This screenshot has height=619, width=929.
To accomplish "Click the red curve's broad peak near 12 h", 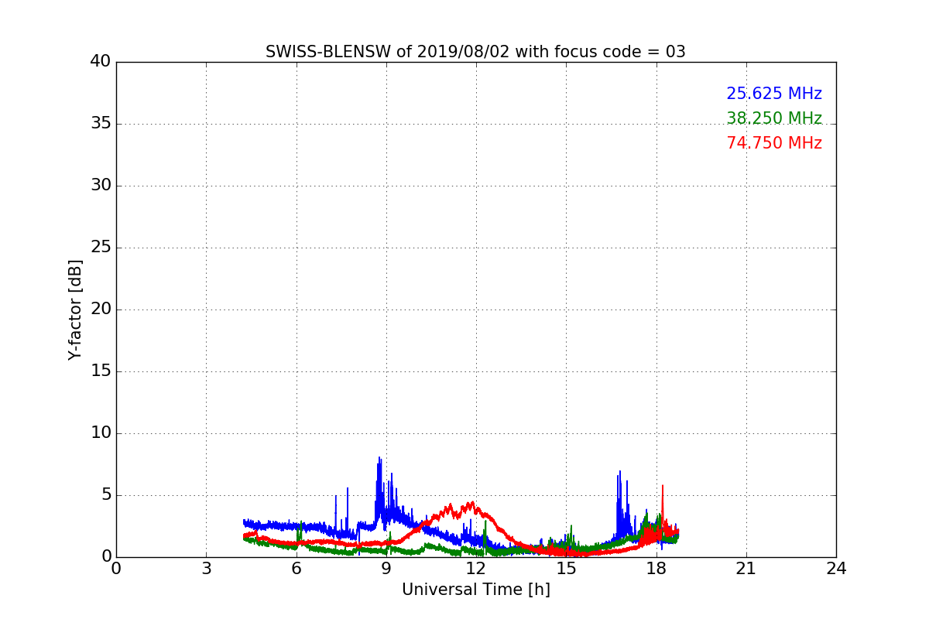I will (x=469, y=506).
